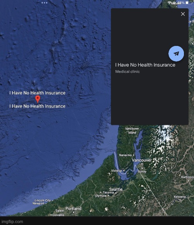Open the three-dot menu at top
Viewport: 194px width, 225px height.
[x=44, y=3]
